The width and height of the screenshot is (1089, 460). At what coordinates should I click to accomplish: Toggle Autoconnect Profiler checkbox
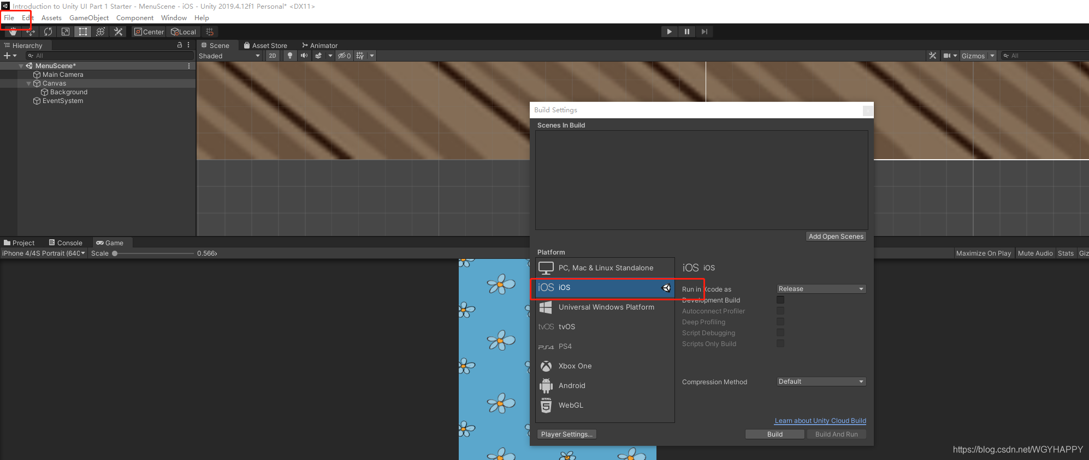tap(780, 311)
